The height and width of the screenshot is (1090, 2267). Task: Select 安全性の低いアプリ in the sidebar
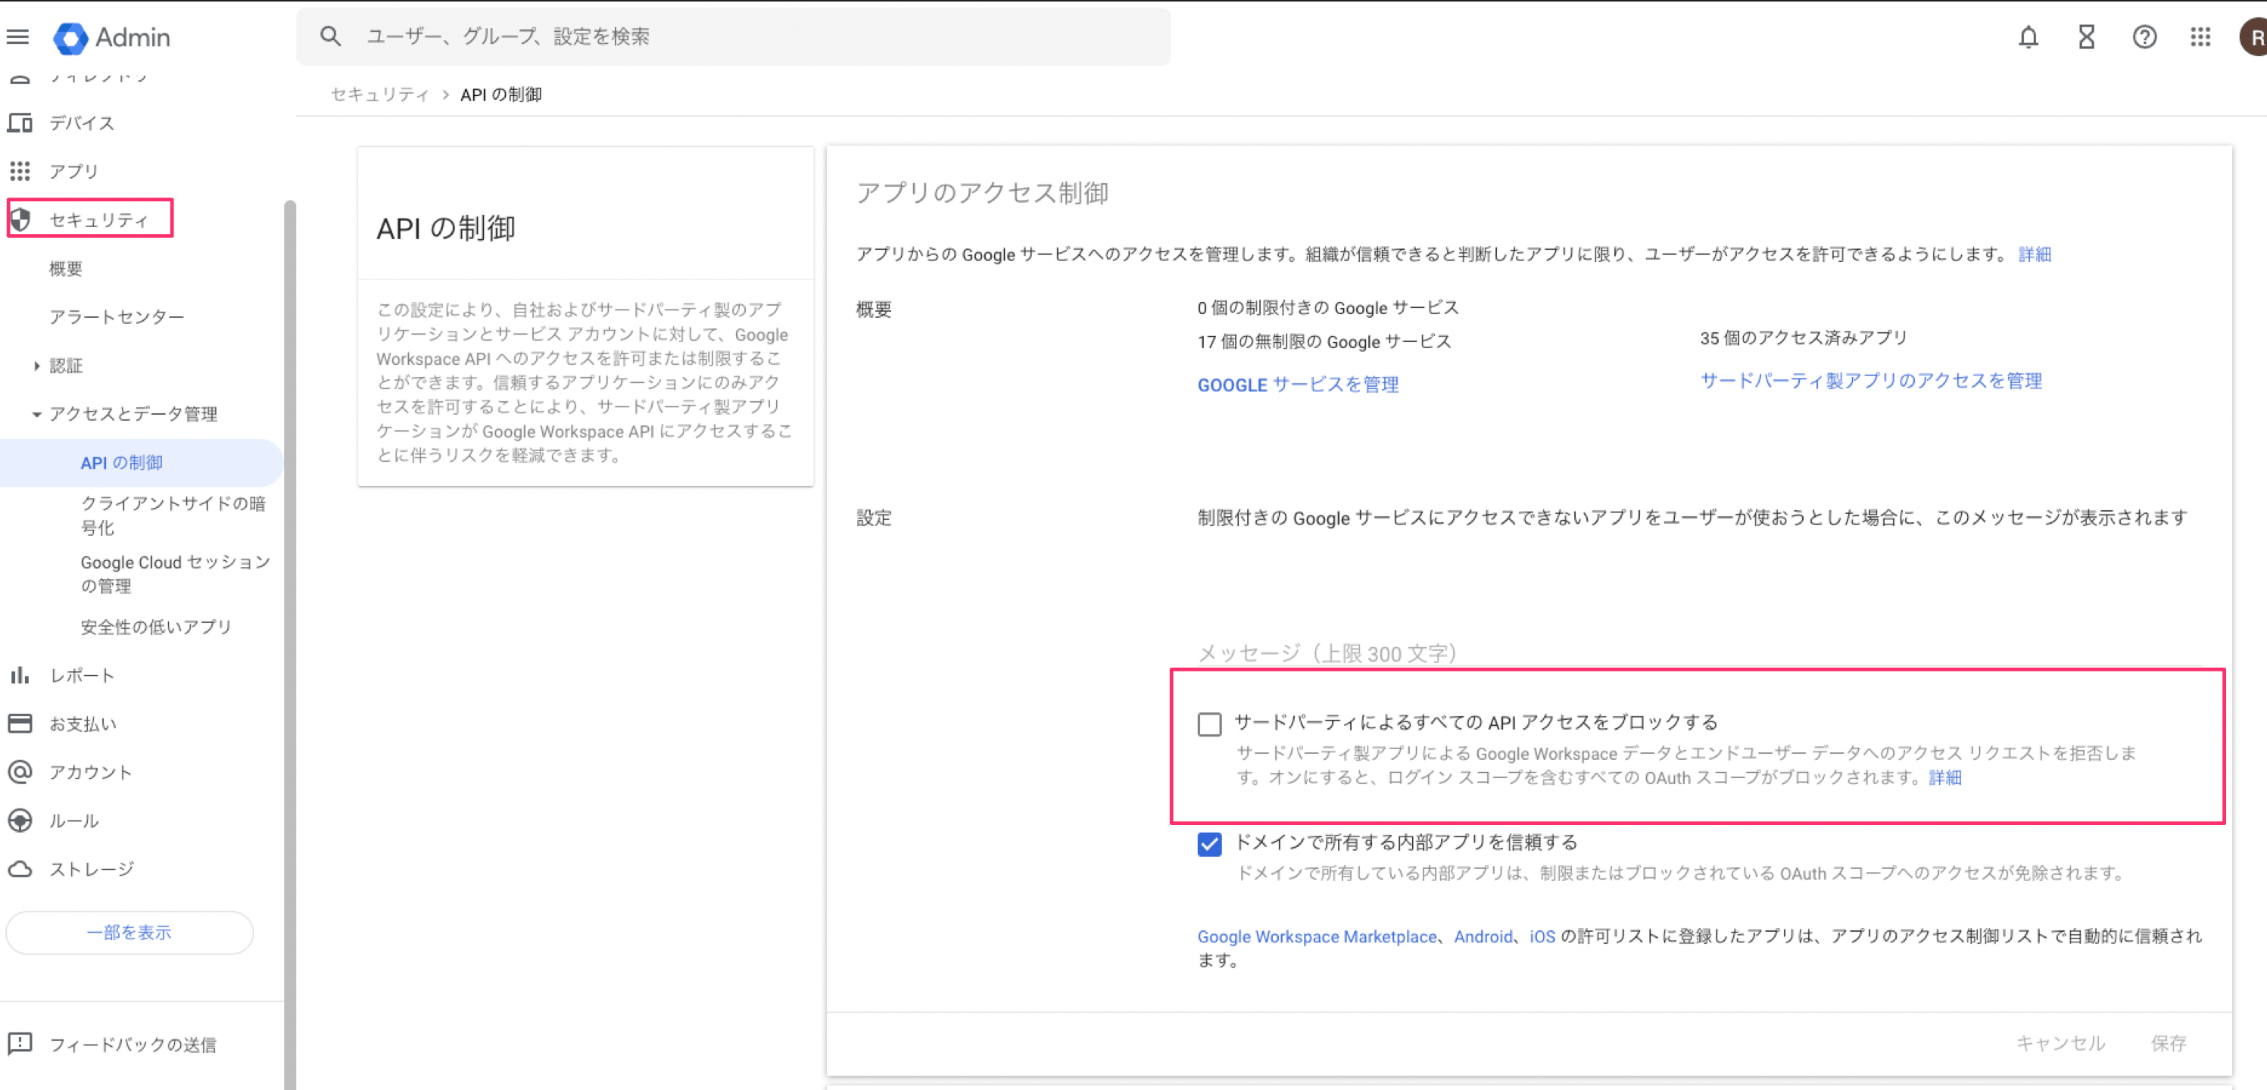(x=156, y=627)
